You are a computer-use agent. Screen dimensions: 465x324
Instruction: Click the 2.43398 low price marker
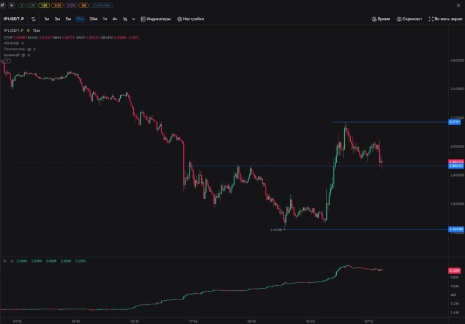(x=276, y=229)
